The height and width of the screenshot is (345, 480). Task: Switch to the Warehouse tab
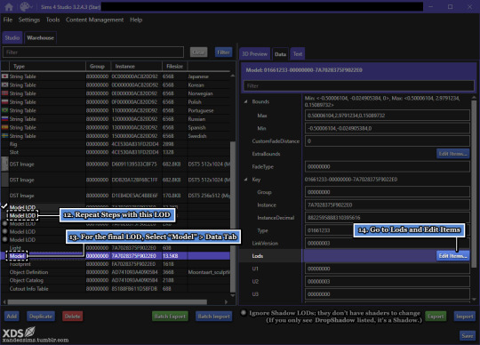[40, 38]
